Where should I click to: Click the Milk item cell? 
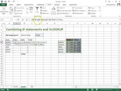click(9, 47)
